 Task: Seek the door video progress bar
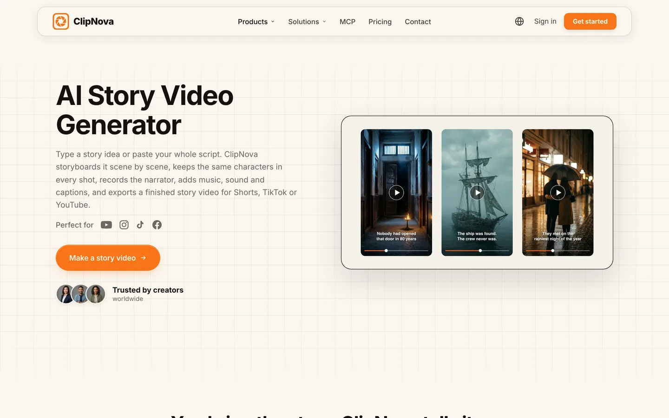pyautogui.click(x=396, y=250)
